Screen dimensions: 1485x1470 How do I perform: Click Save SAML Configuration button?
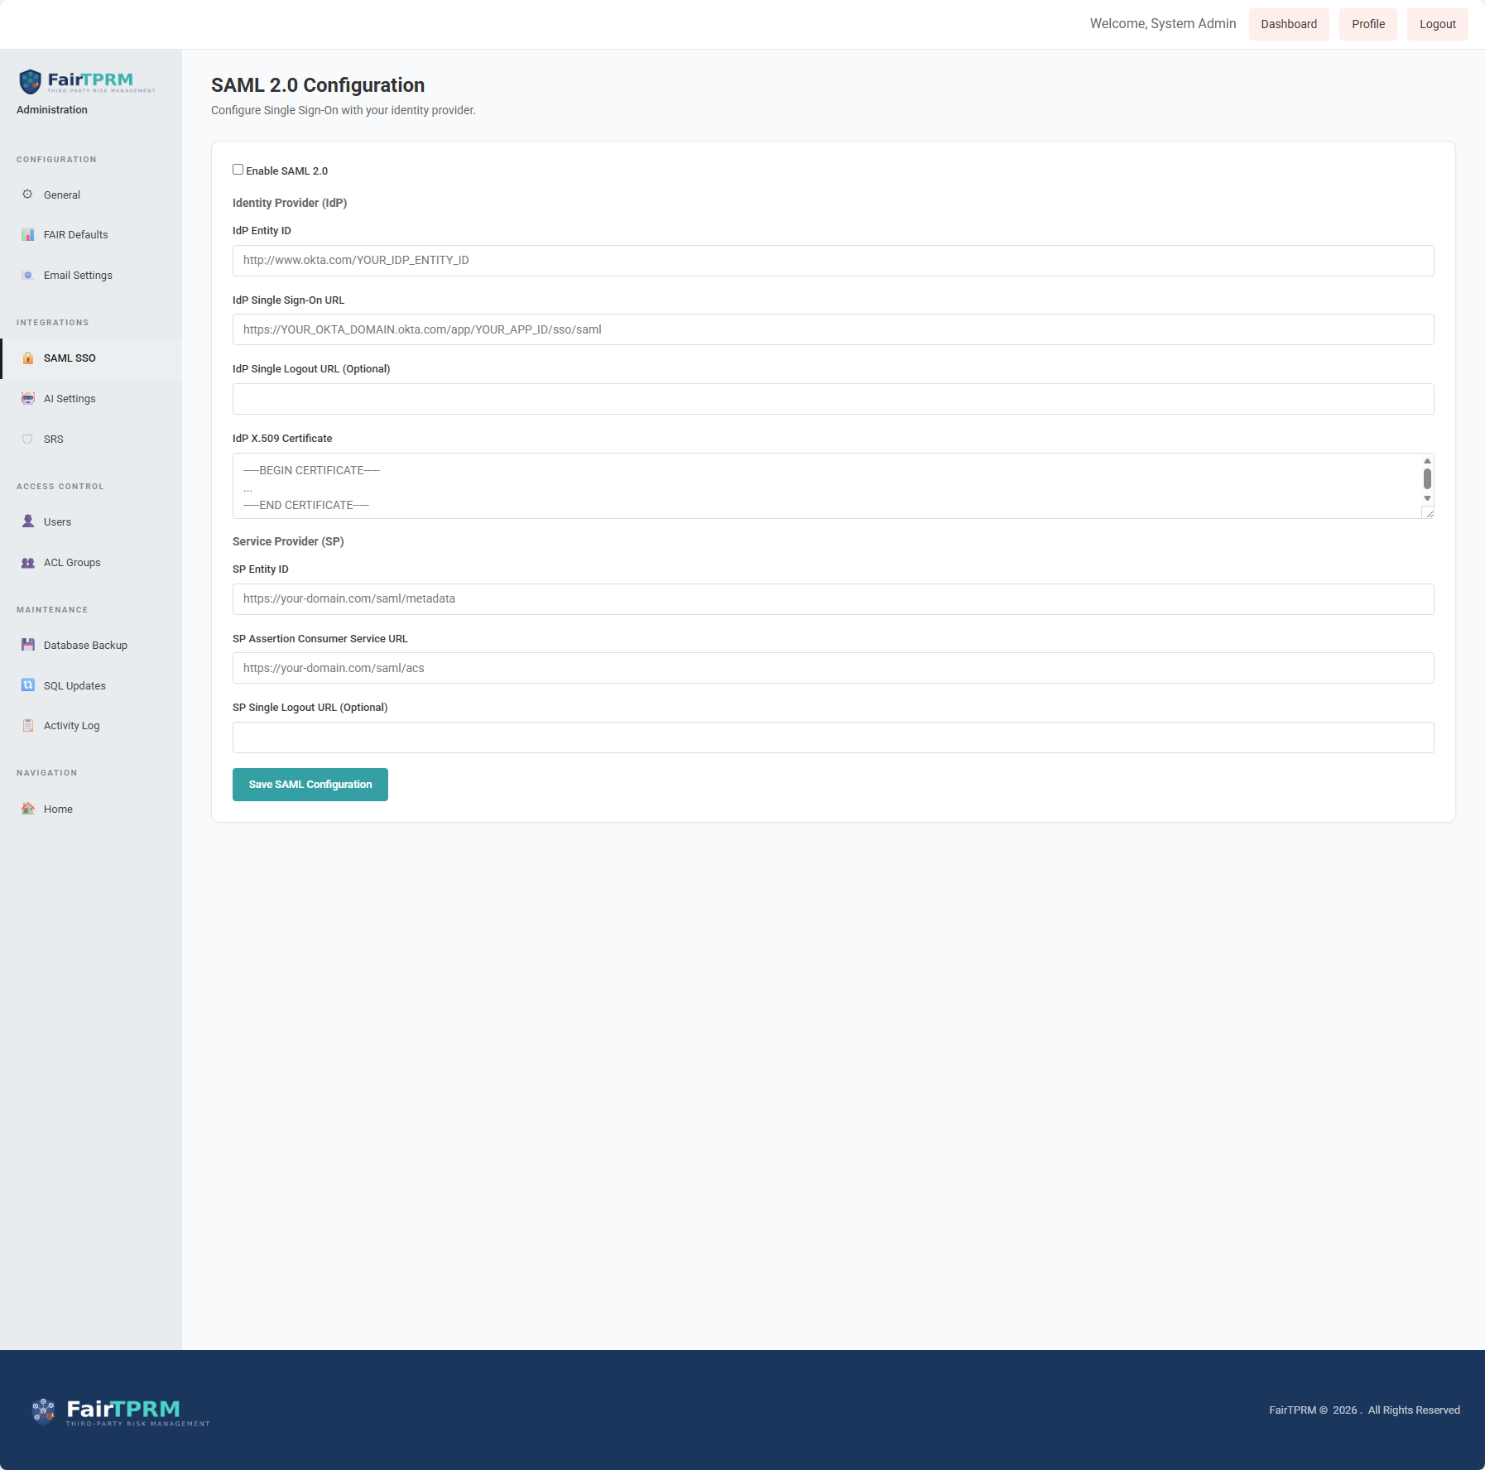pyautogui.click(x=310, y=785)
